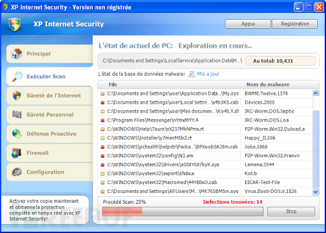Click the scrollbar down arrow in results list

tap(316, 192)
